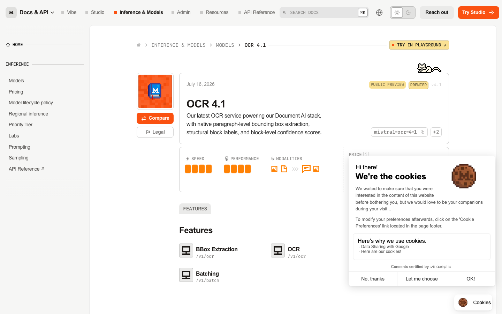Select the Features tab

[x=195, y=209]
